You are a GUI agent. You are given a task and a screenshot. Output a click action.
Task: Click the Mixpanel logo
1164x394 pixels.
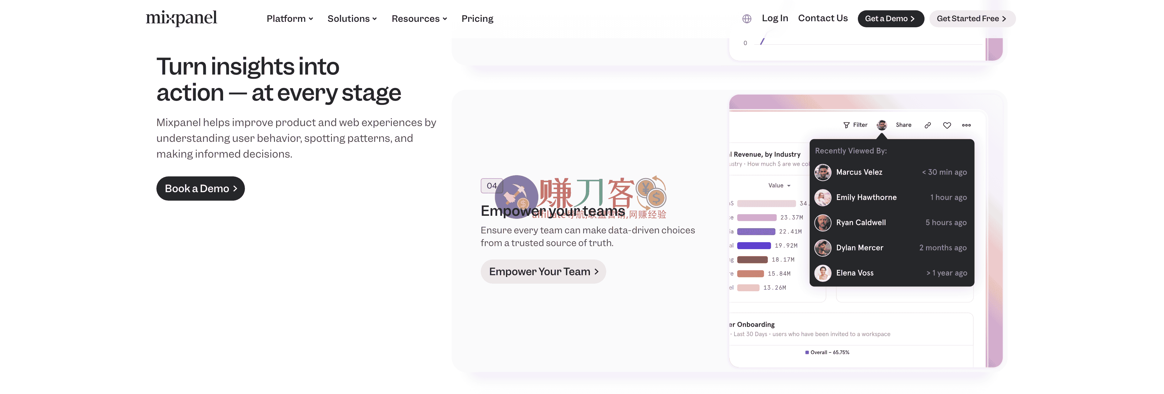click(181, 18)
